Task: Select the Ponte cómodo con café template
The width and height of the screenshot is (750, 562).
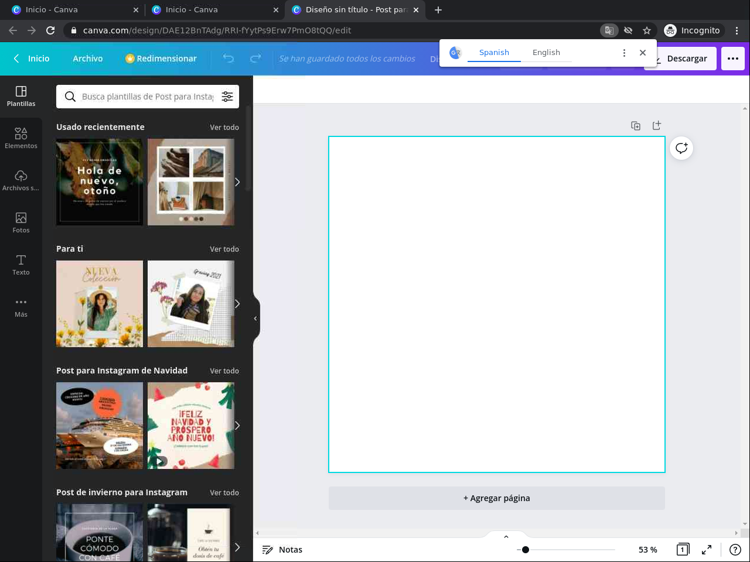Action: (100, 533)
